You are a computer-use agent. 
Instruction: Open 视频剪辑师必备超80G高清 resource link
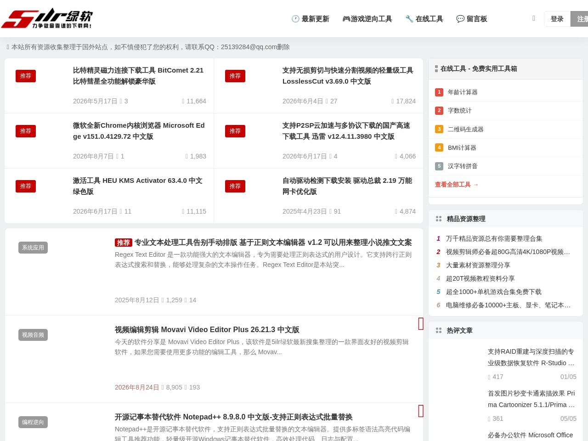(508, 252)
